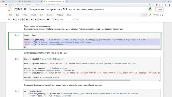The image size is (172, 97).
Task: Open the File menu
Action: coord(11,15)
